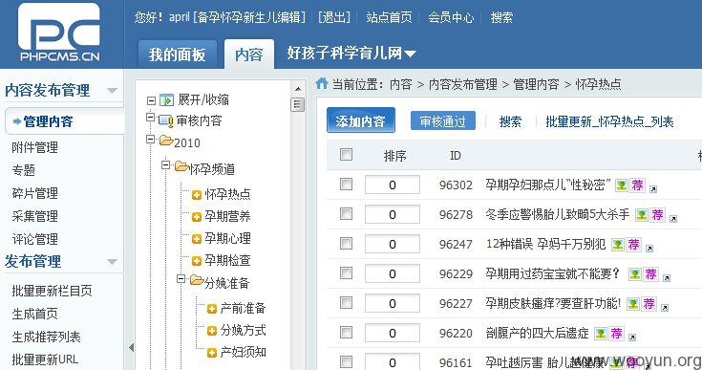The image size is (702, 370).
Task: Collapse the 审核内容 tree node toggle
Action: (151, 118)
